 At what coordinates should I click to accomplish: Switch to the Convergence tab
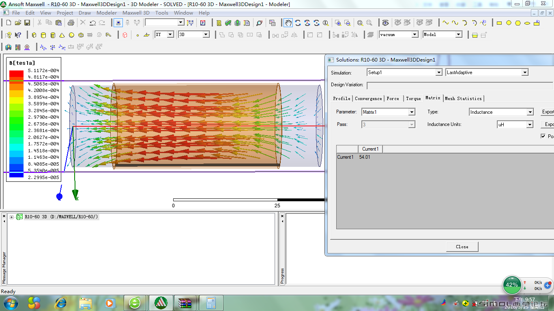368,98
